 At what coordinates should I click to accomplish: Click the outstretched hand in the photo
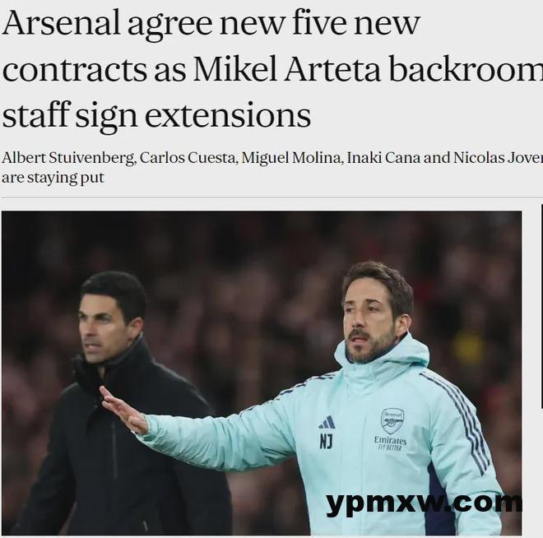(x=123, y=410)
